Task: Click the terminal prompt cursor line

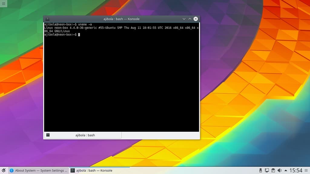Action: click(79, 34)
